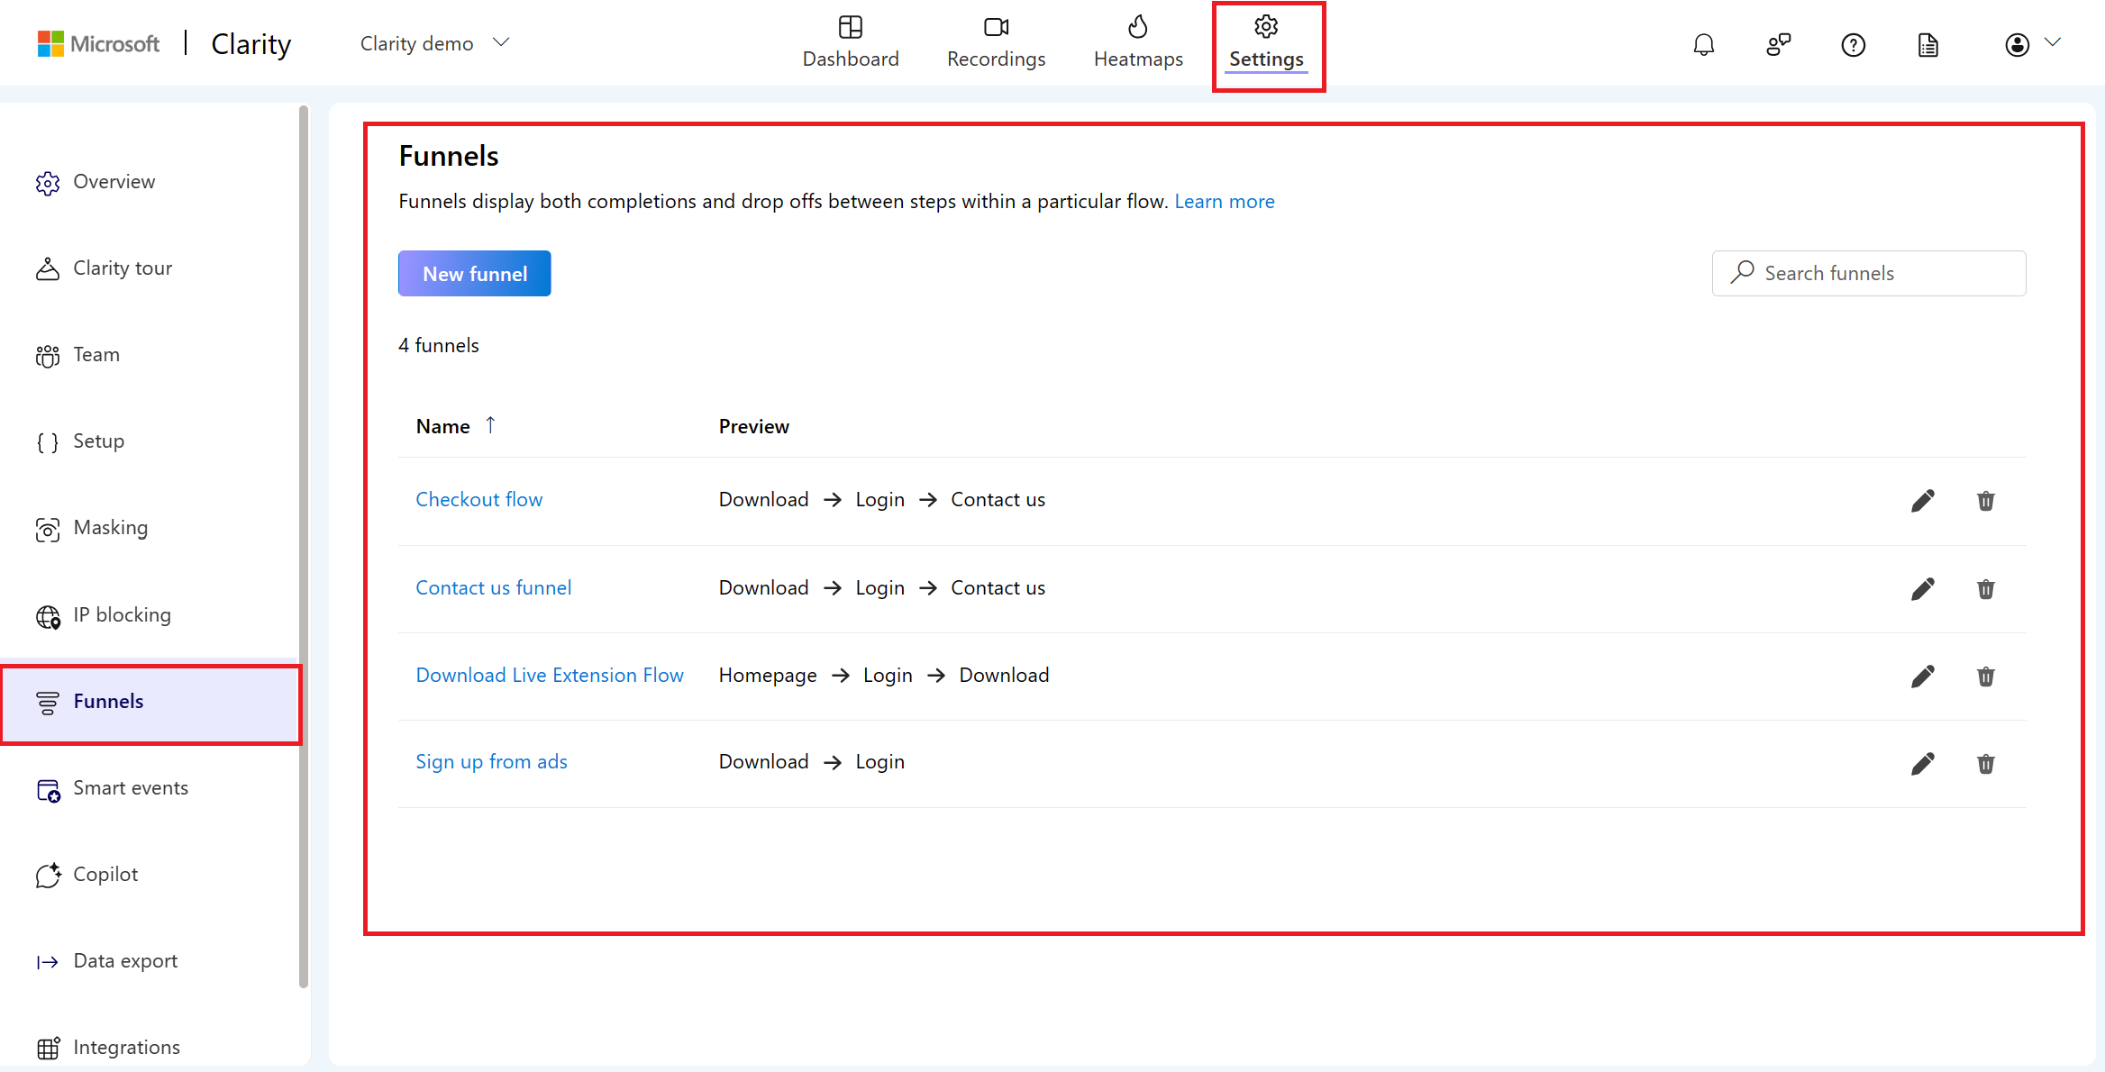Open IP blocking settings
The height and width of the screenshot is (1072, 2105).
[x=122, y=614]
